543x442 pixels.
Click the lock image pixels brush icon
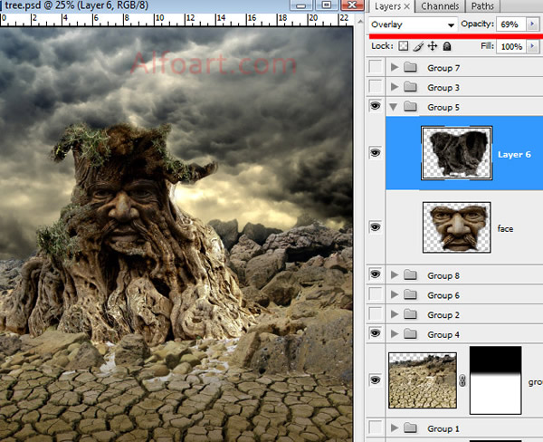tap(418, 46)
